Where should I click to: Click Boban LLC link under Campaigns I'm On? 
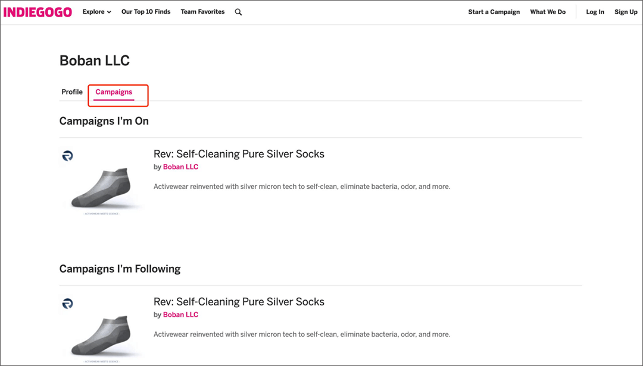[180, 167]
